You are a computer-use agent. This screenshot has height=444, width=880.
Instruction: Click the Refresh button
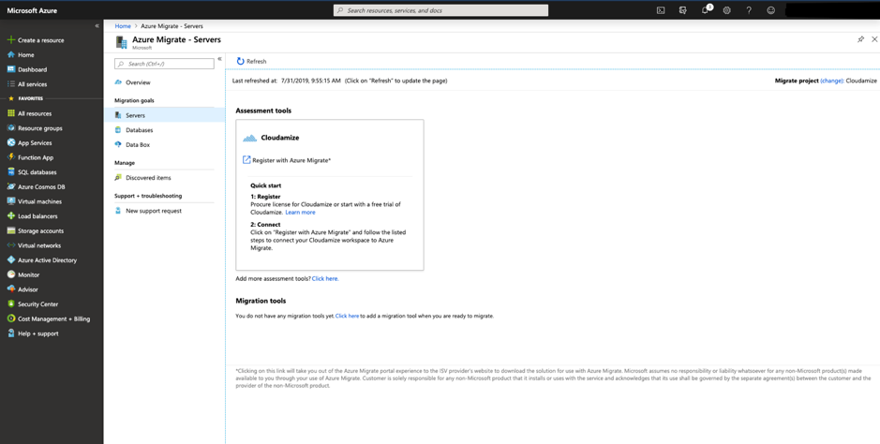[x=251, y=61]
